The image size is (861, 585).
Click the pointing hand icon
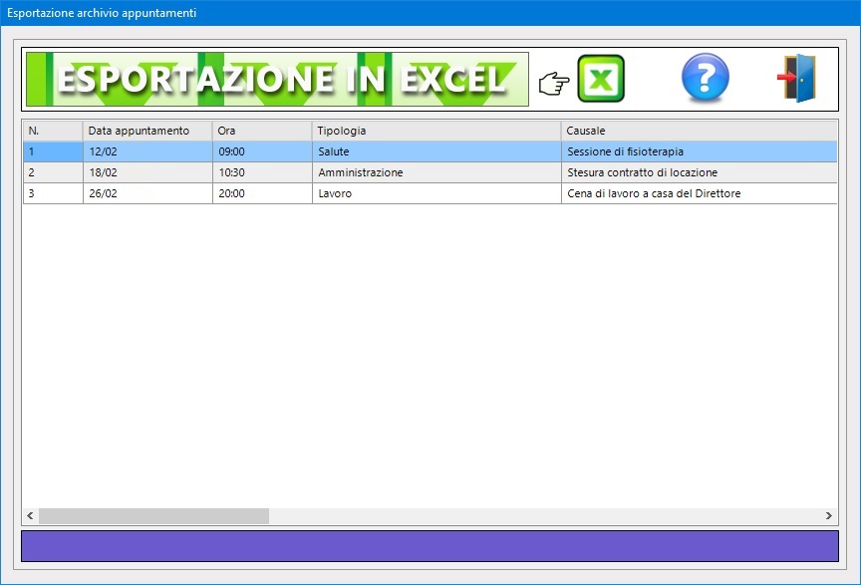[553, 84]
